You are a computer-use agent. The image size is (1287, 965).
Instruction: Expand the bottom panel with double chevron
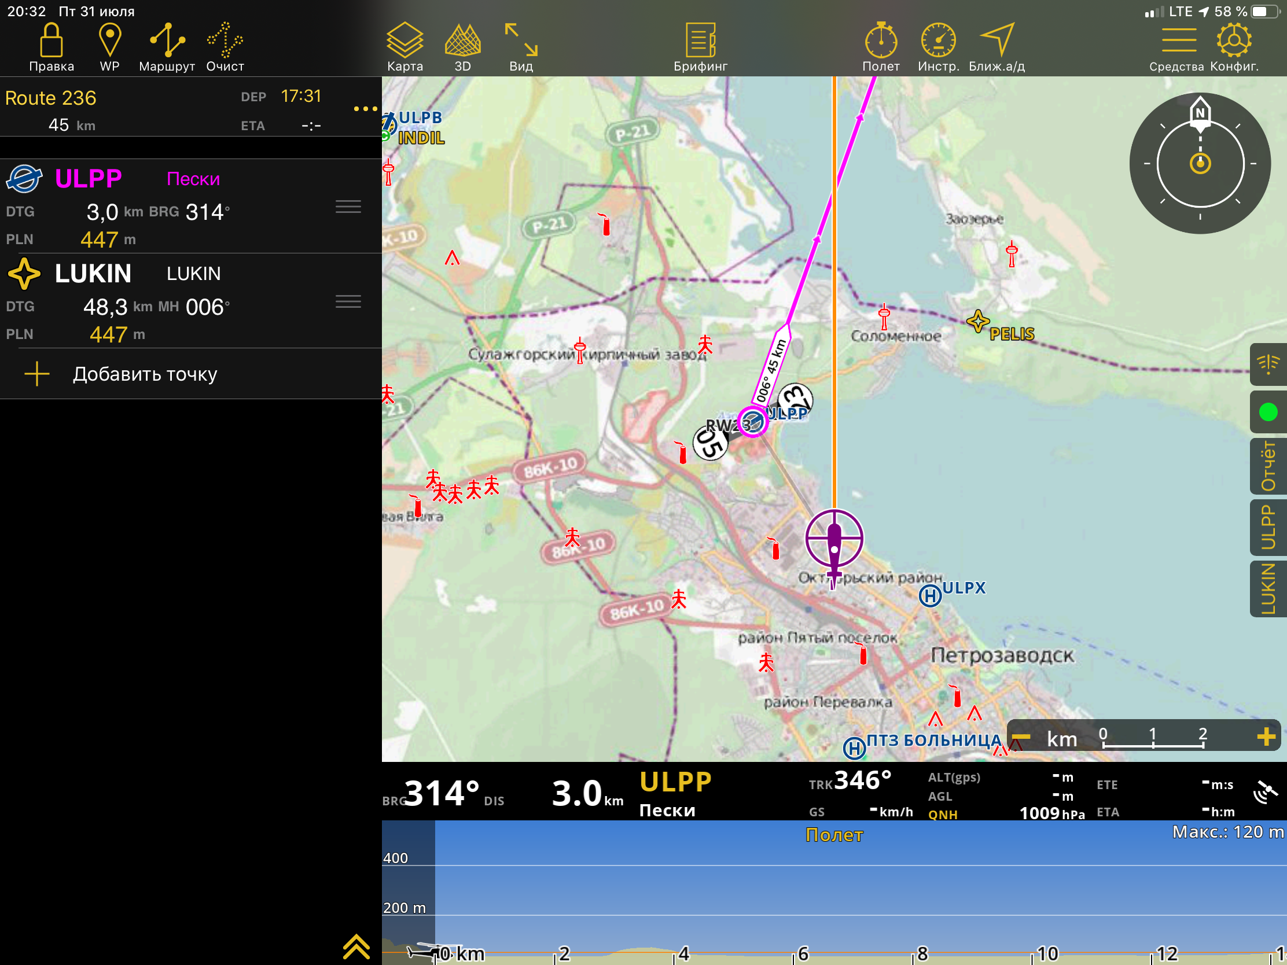[356, 946]
